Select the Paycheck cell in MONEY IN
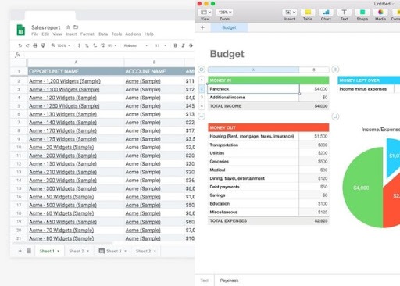The image size is (400, 286). (253, 89)
